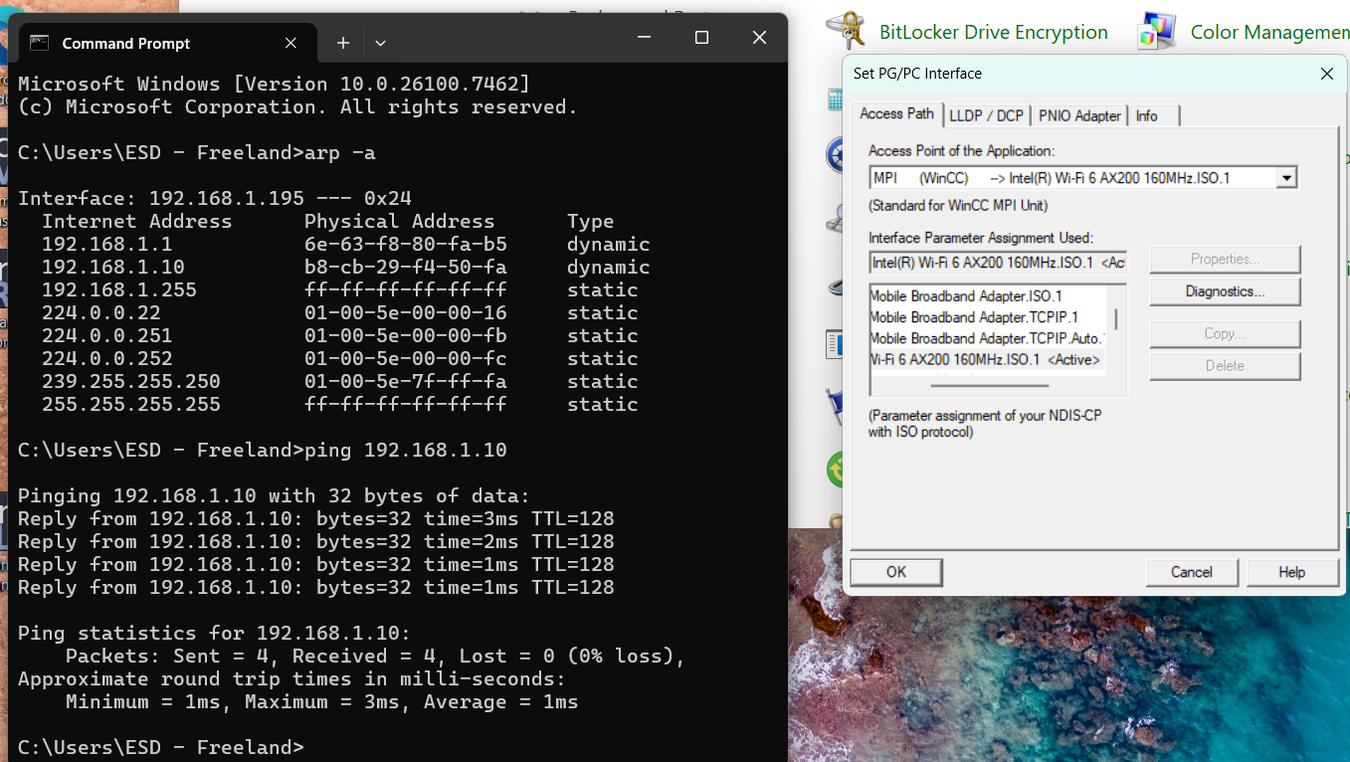Maximize the Command Prompt window
This screenshot has width=1350, height=762.
pyautogui.click(x=701, y=38)
